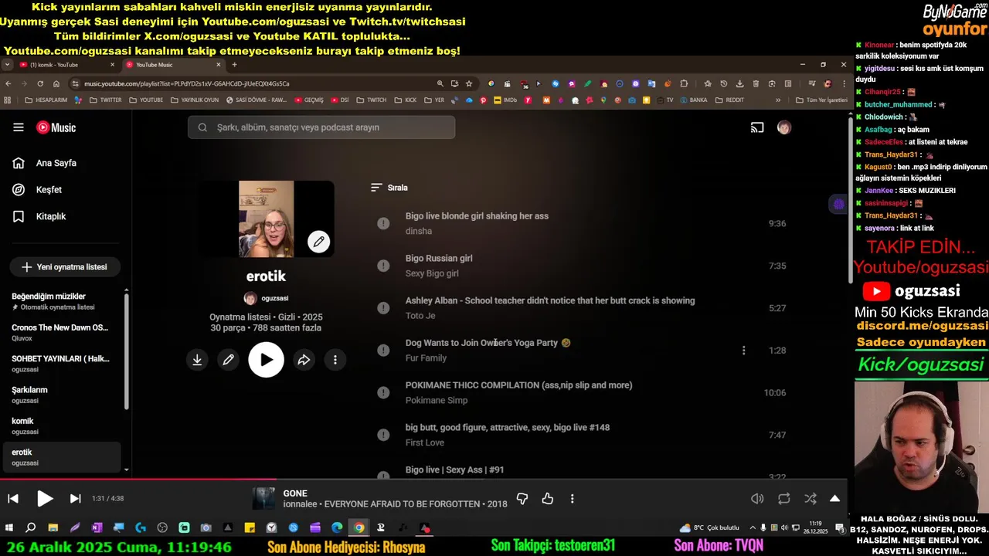The image size is (989, 556).
Task: Expand the now playing panel arrow
Action: (834, 499)
